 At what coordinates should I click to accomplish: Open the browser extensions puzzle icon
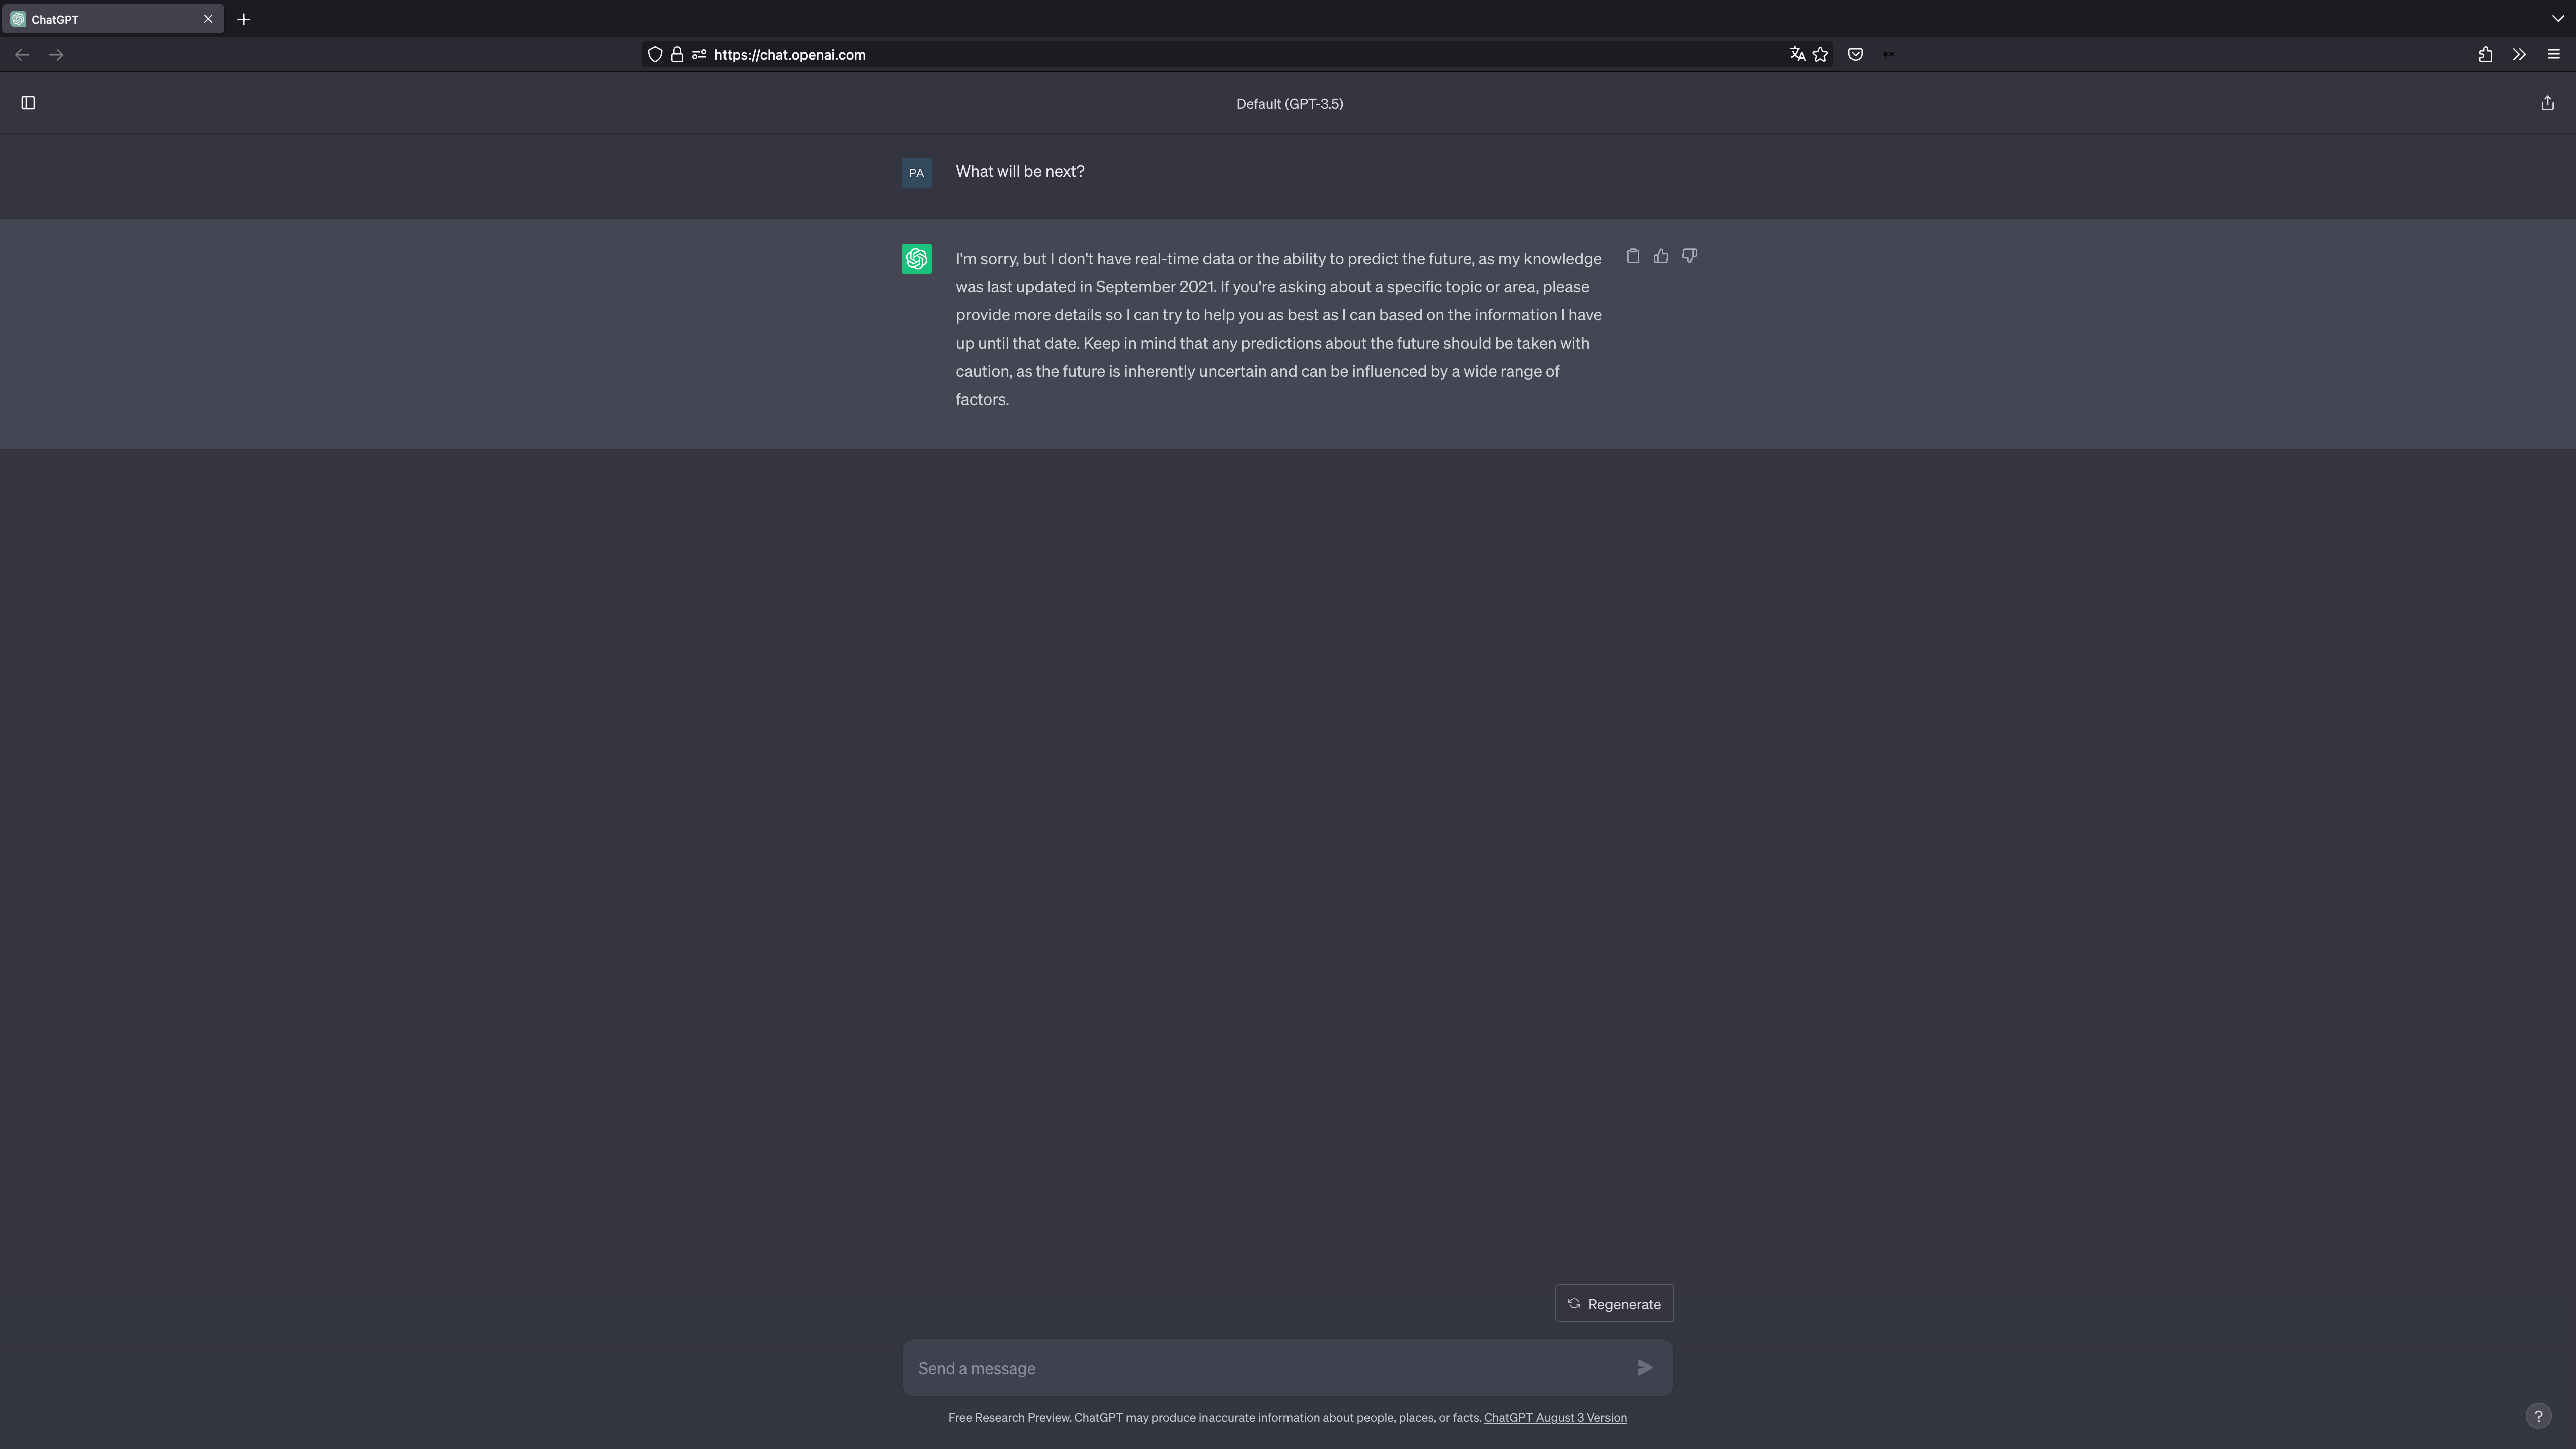(x=2485, y=55)
